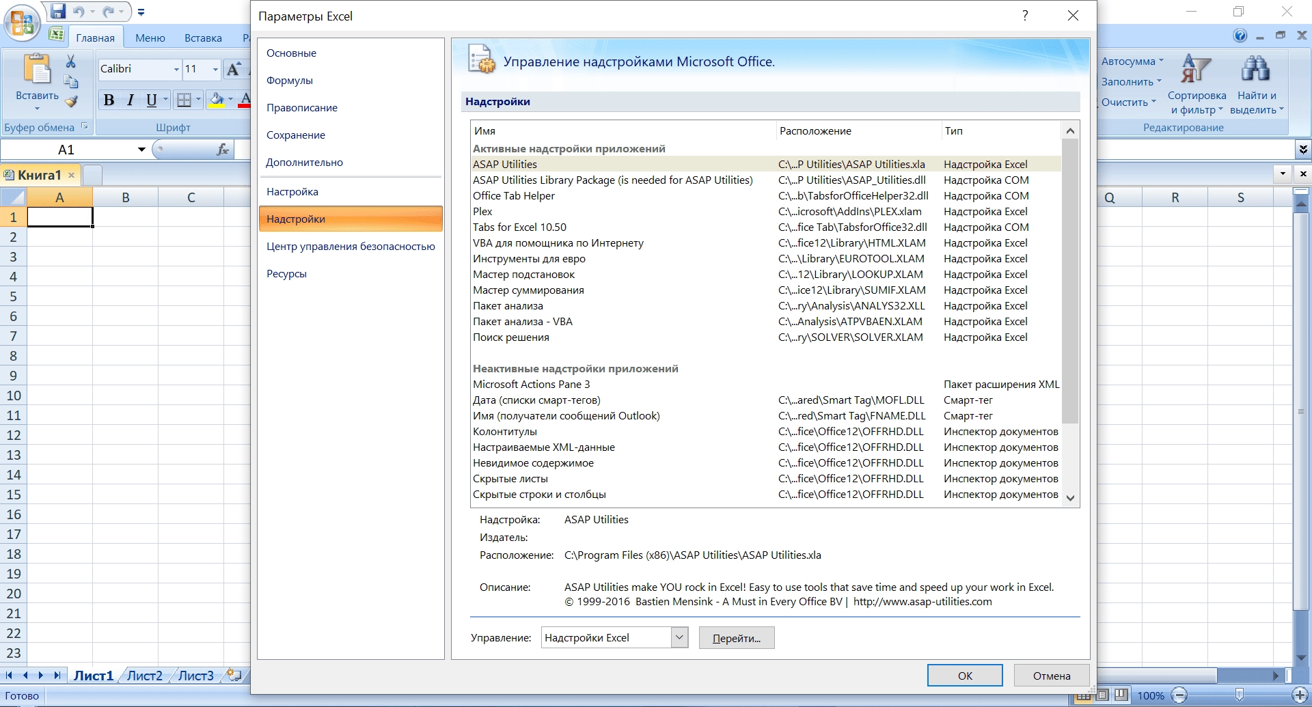Confirm dialog with OK button
Image resolution: width=1312 pixels, height=707 pixels.
tap(965, 676)
